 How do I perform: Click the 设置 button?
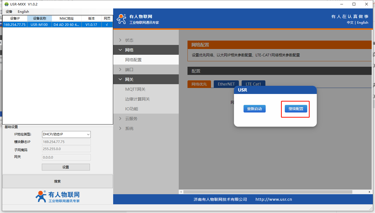click(x=66, y=167)
